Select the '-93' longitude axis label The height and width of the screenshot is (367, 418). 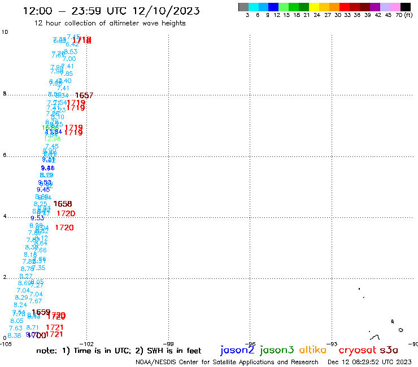(x=332, y=344)
